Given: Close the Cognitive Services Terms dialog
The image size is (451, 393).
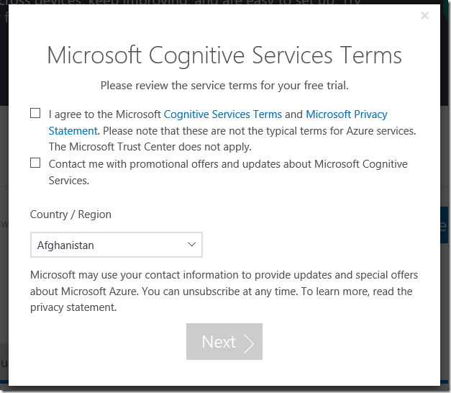Looking at the screenshot, I should click(424, 16).
